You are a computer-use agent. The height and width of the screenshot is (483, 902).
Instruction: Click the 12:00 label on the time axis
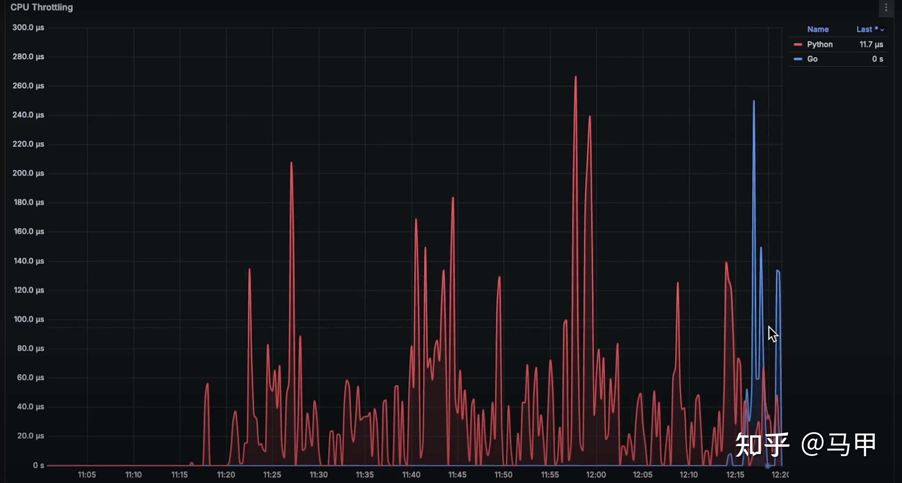[596, 474]
